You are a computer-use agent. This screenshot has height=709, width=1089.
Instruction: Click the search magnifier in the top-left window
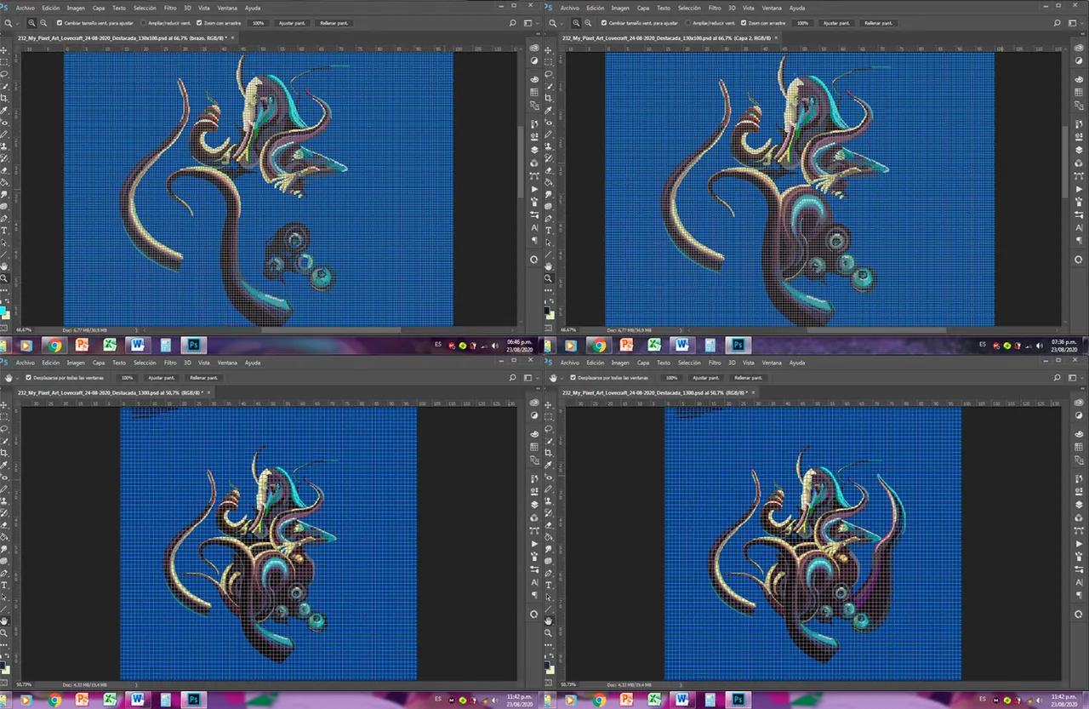(512, 23)
